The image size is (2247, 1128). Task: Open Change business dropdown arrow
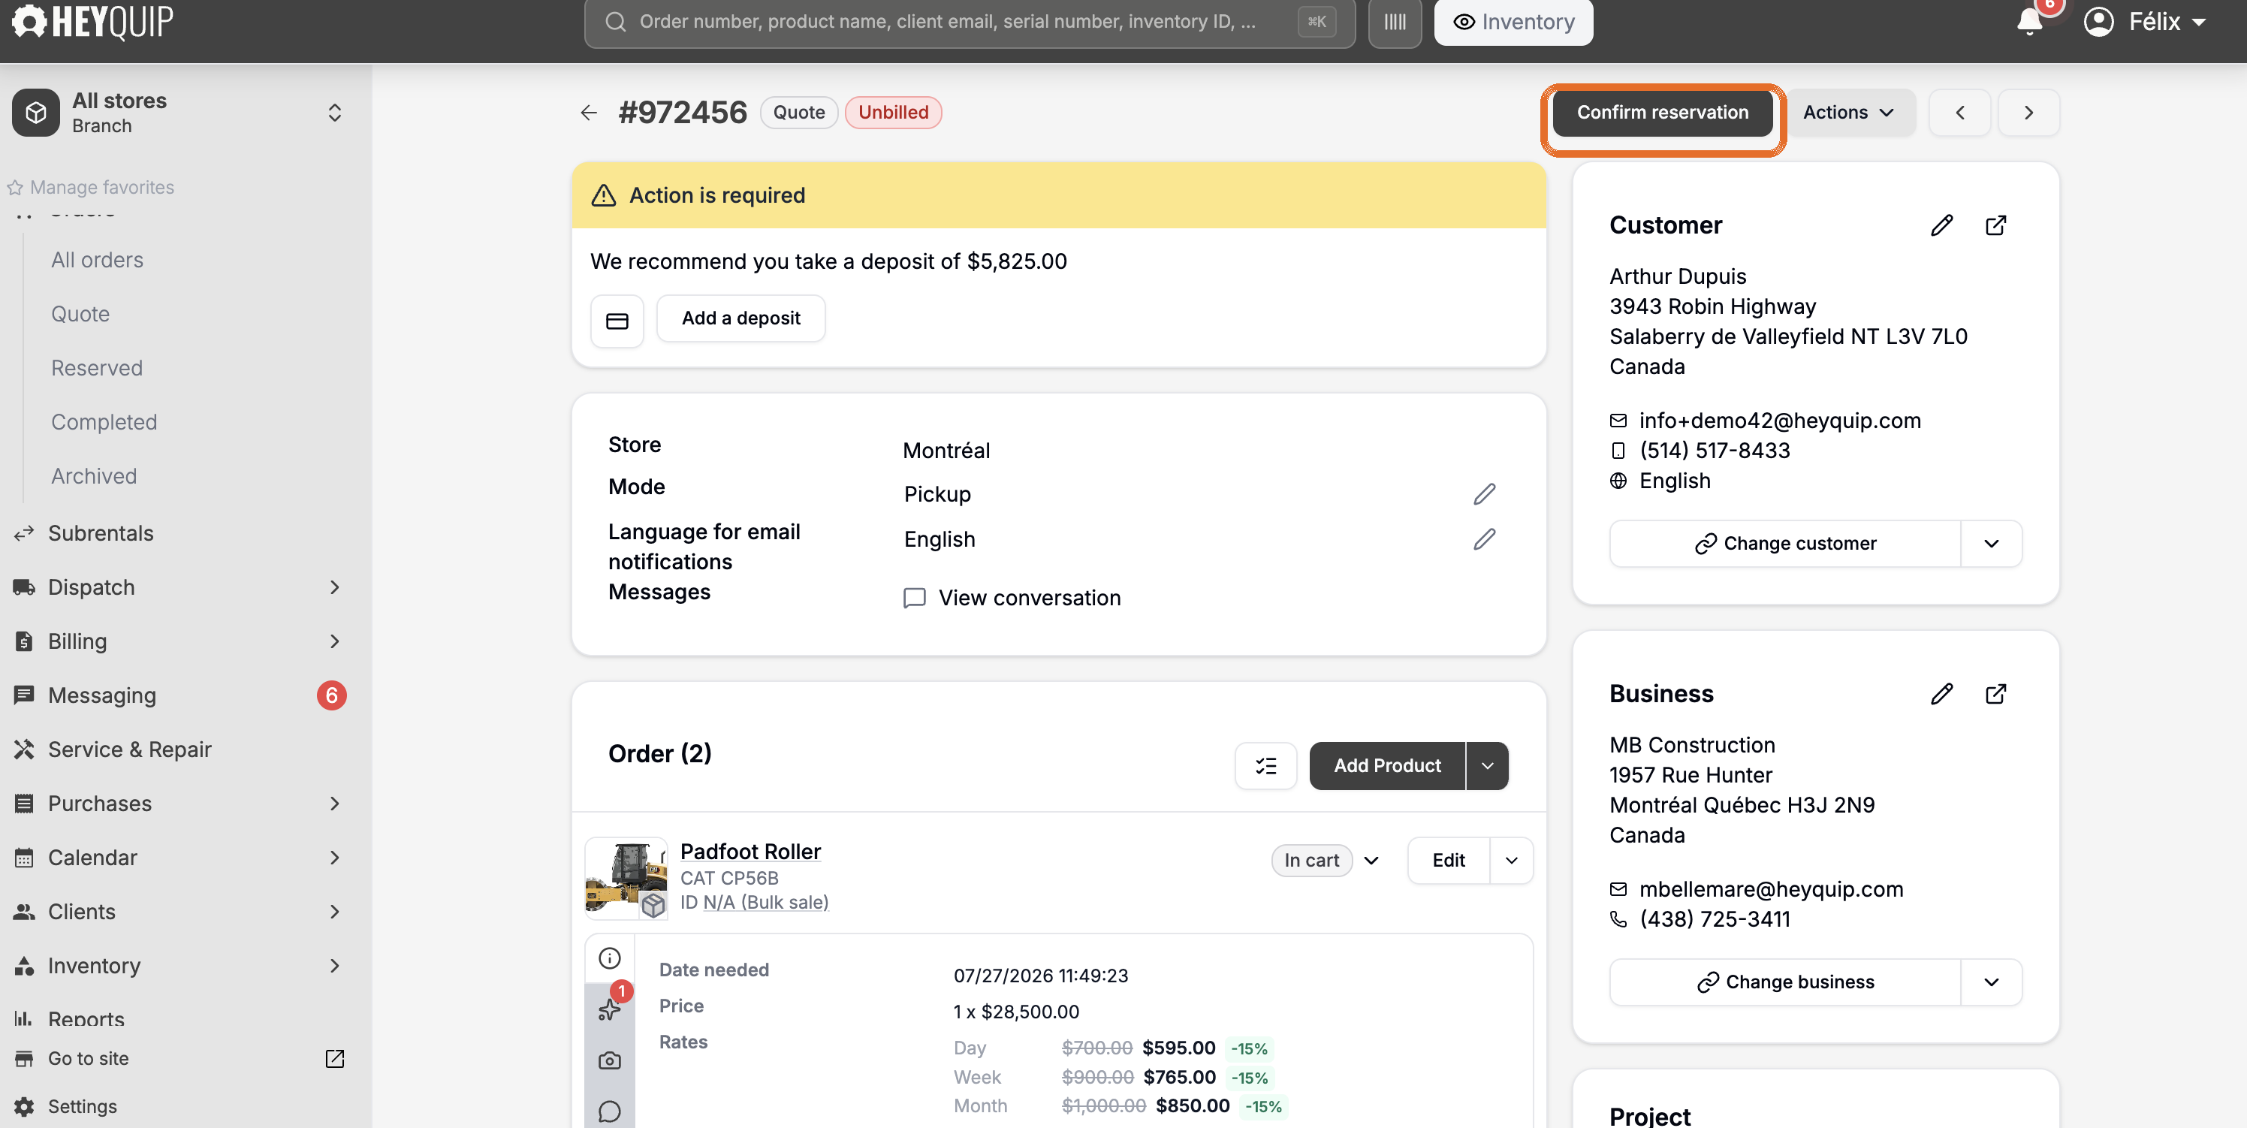1991,982
